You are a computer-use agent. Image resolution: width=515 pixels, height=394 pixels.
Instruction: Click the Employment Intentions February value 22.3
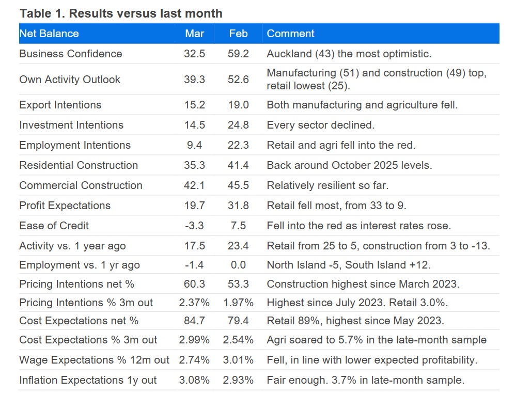click(238, 145)
